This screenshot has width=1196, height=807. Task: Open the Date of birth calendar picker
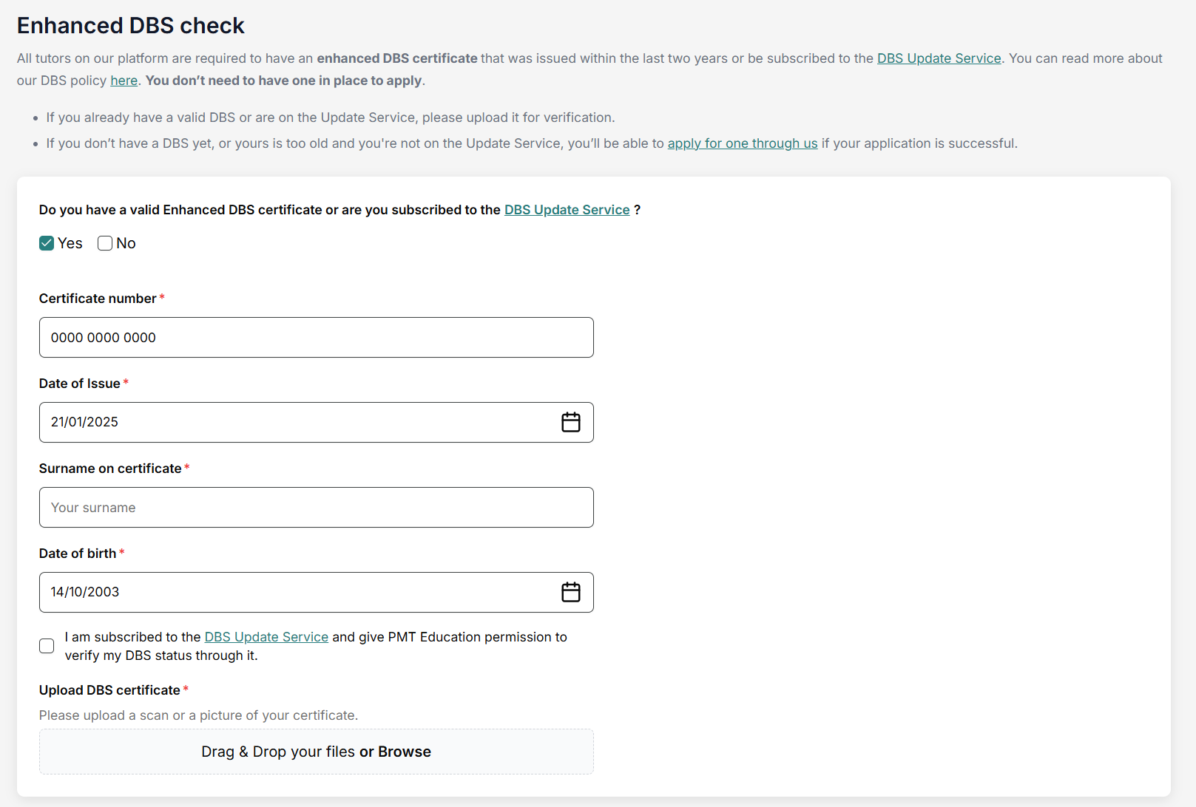click(x=570, y=592)
